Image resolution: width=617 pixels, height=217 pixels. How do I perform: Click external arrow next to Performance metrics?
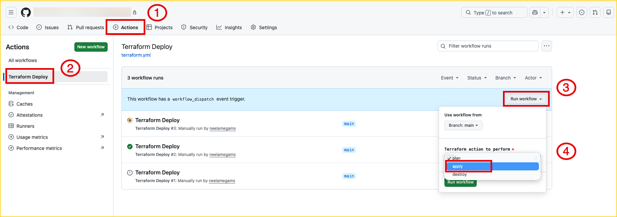[x=102, y=148]
